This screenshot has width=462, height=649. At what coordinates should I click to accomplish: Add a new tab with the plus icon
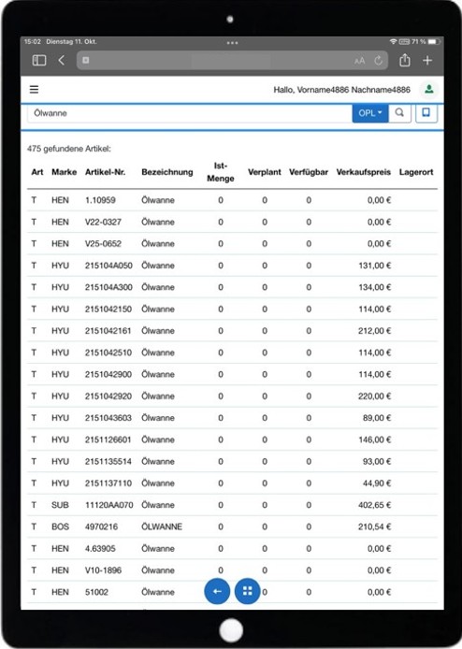click(x=427, y=61)
